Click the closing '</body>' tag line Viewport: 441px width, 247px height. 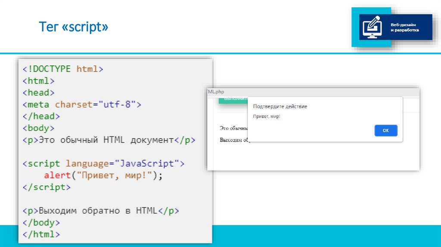point(41,222)
